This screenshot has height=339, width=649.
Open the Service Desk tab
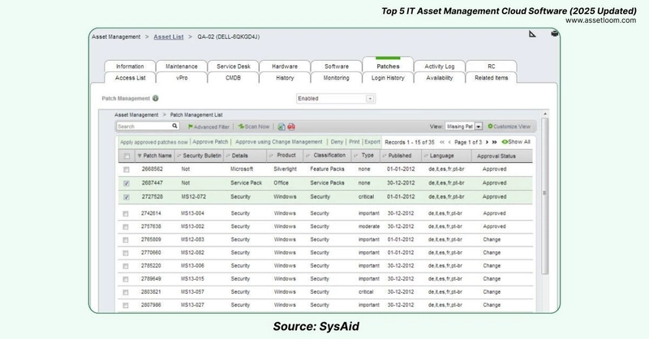pos(234,67)
